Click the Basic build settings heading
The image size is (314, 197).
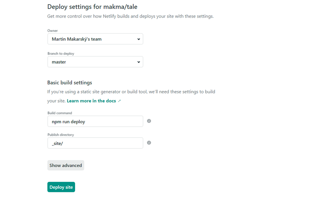[69, 83]
